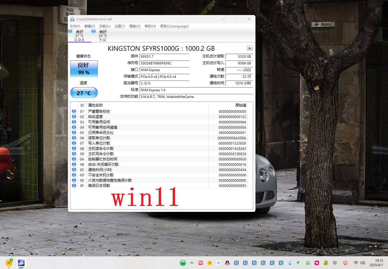Toggle the 中 input language indicator

tap(335, 263)
